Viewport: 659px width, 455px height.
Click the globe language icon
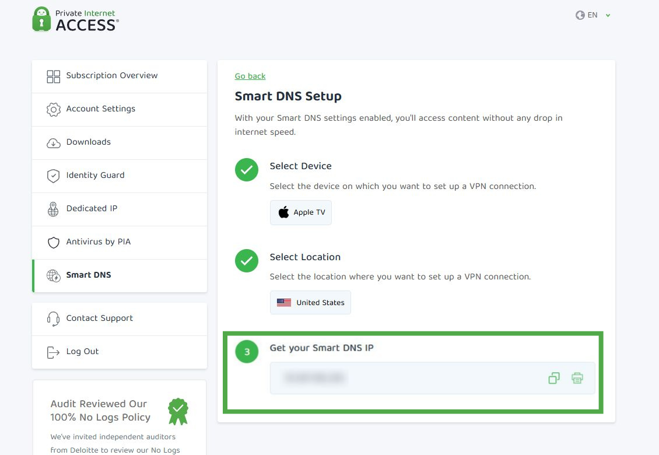(580, 15)
